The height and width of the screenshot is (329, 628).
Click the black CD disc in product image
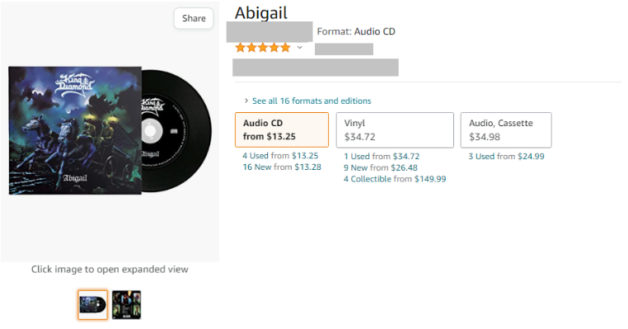[177, 130]
